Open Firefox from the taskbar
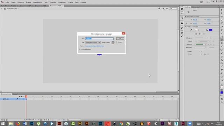Viewport: 224px width, 126px height. point(18,124)
